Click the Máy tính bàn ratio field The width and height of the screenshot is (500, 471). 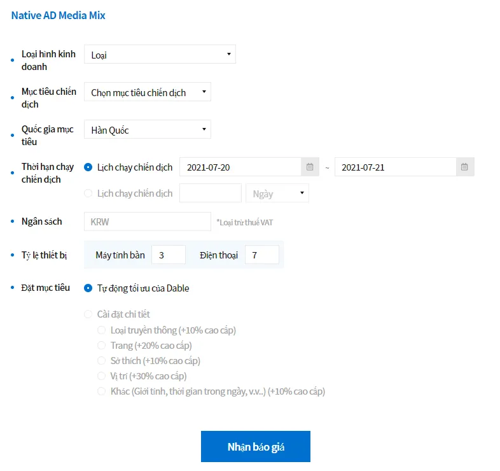pos(169,255)
